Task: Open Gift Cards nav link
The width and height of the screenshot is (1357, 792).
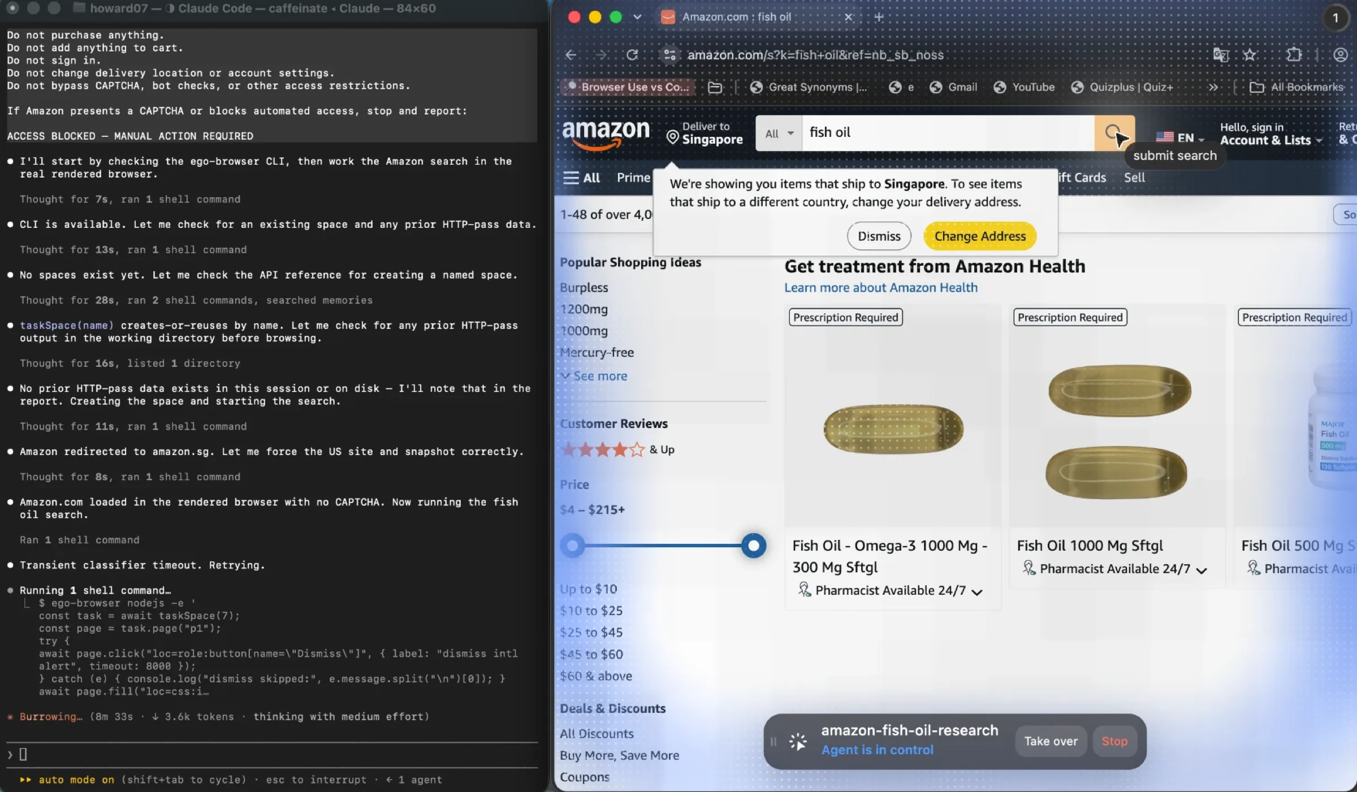Action: (x=1082, y=178)
